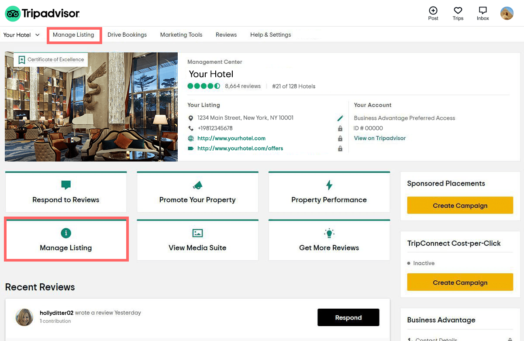The height and width of the screenshot is (341, 524).
Task: Open the Post plus icon
Action: [433, 10]
